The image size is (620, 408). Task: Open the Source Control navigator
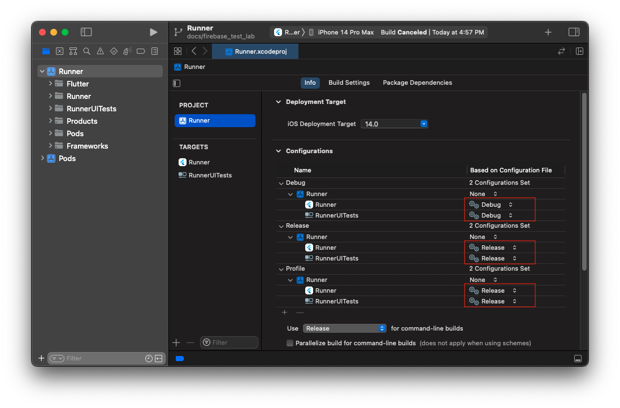click(x=60, y=51)
